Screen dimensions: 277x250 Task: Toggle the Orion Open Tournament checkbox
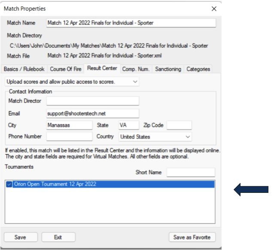pos(9,184)
